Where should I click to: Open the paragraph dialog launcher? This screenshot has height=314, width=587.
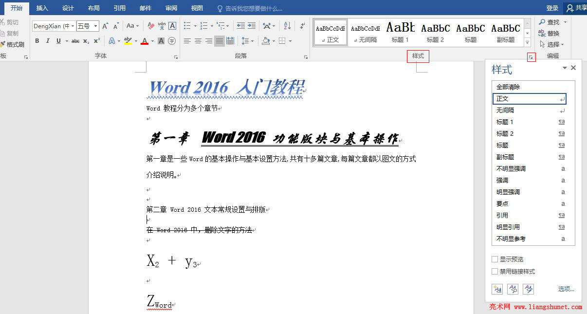tap(306, 57)
